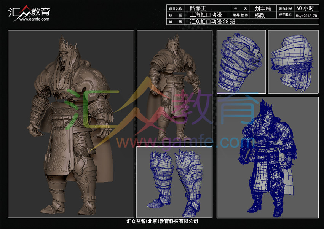This screenshot has height=229, width=324.
Task: Click the 60 小时 duration cell
Action: (x=305, y=8)
